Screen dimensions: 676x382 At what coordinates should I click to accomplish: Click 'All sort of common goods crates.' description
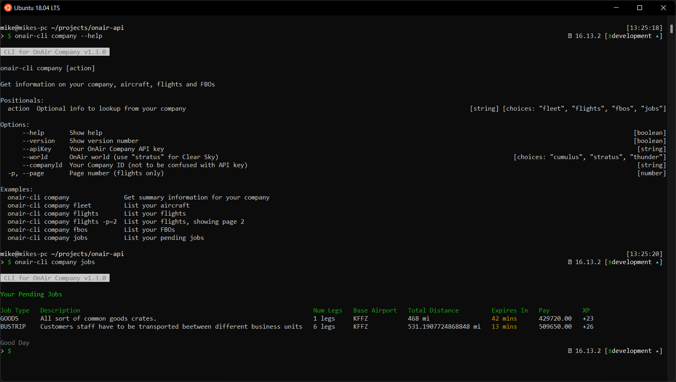tap(98, 319)
